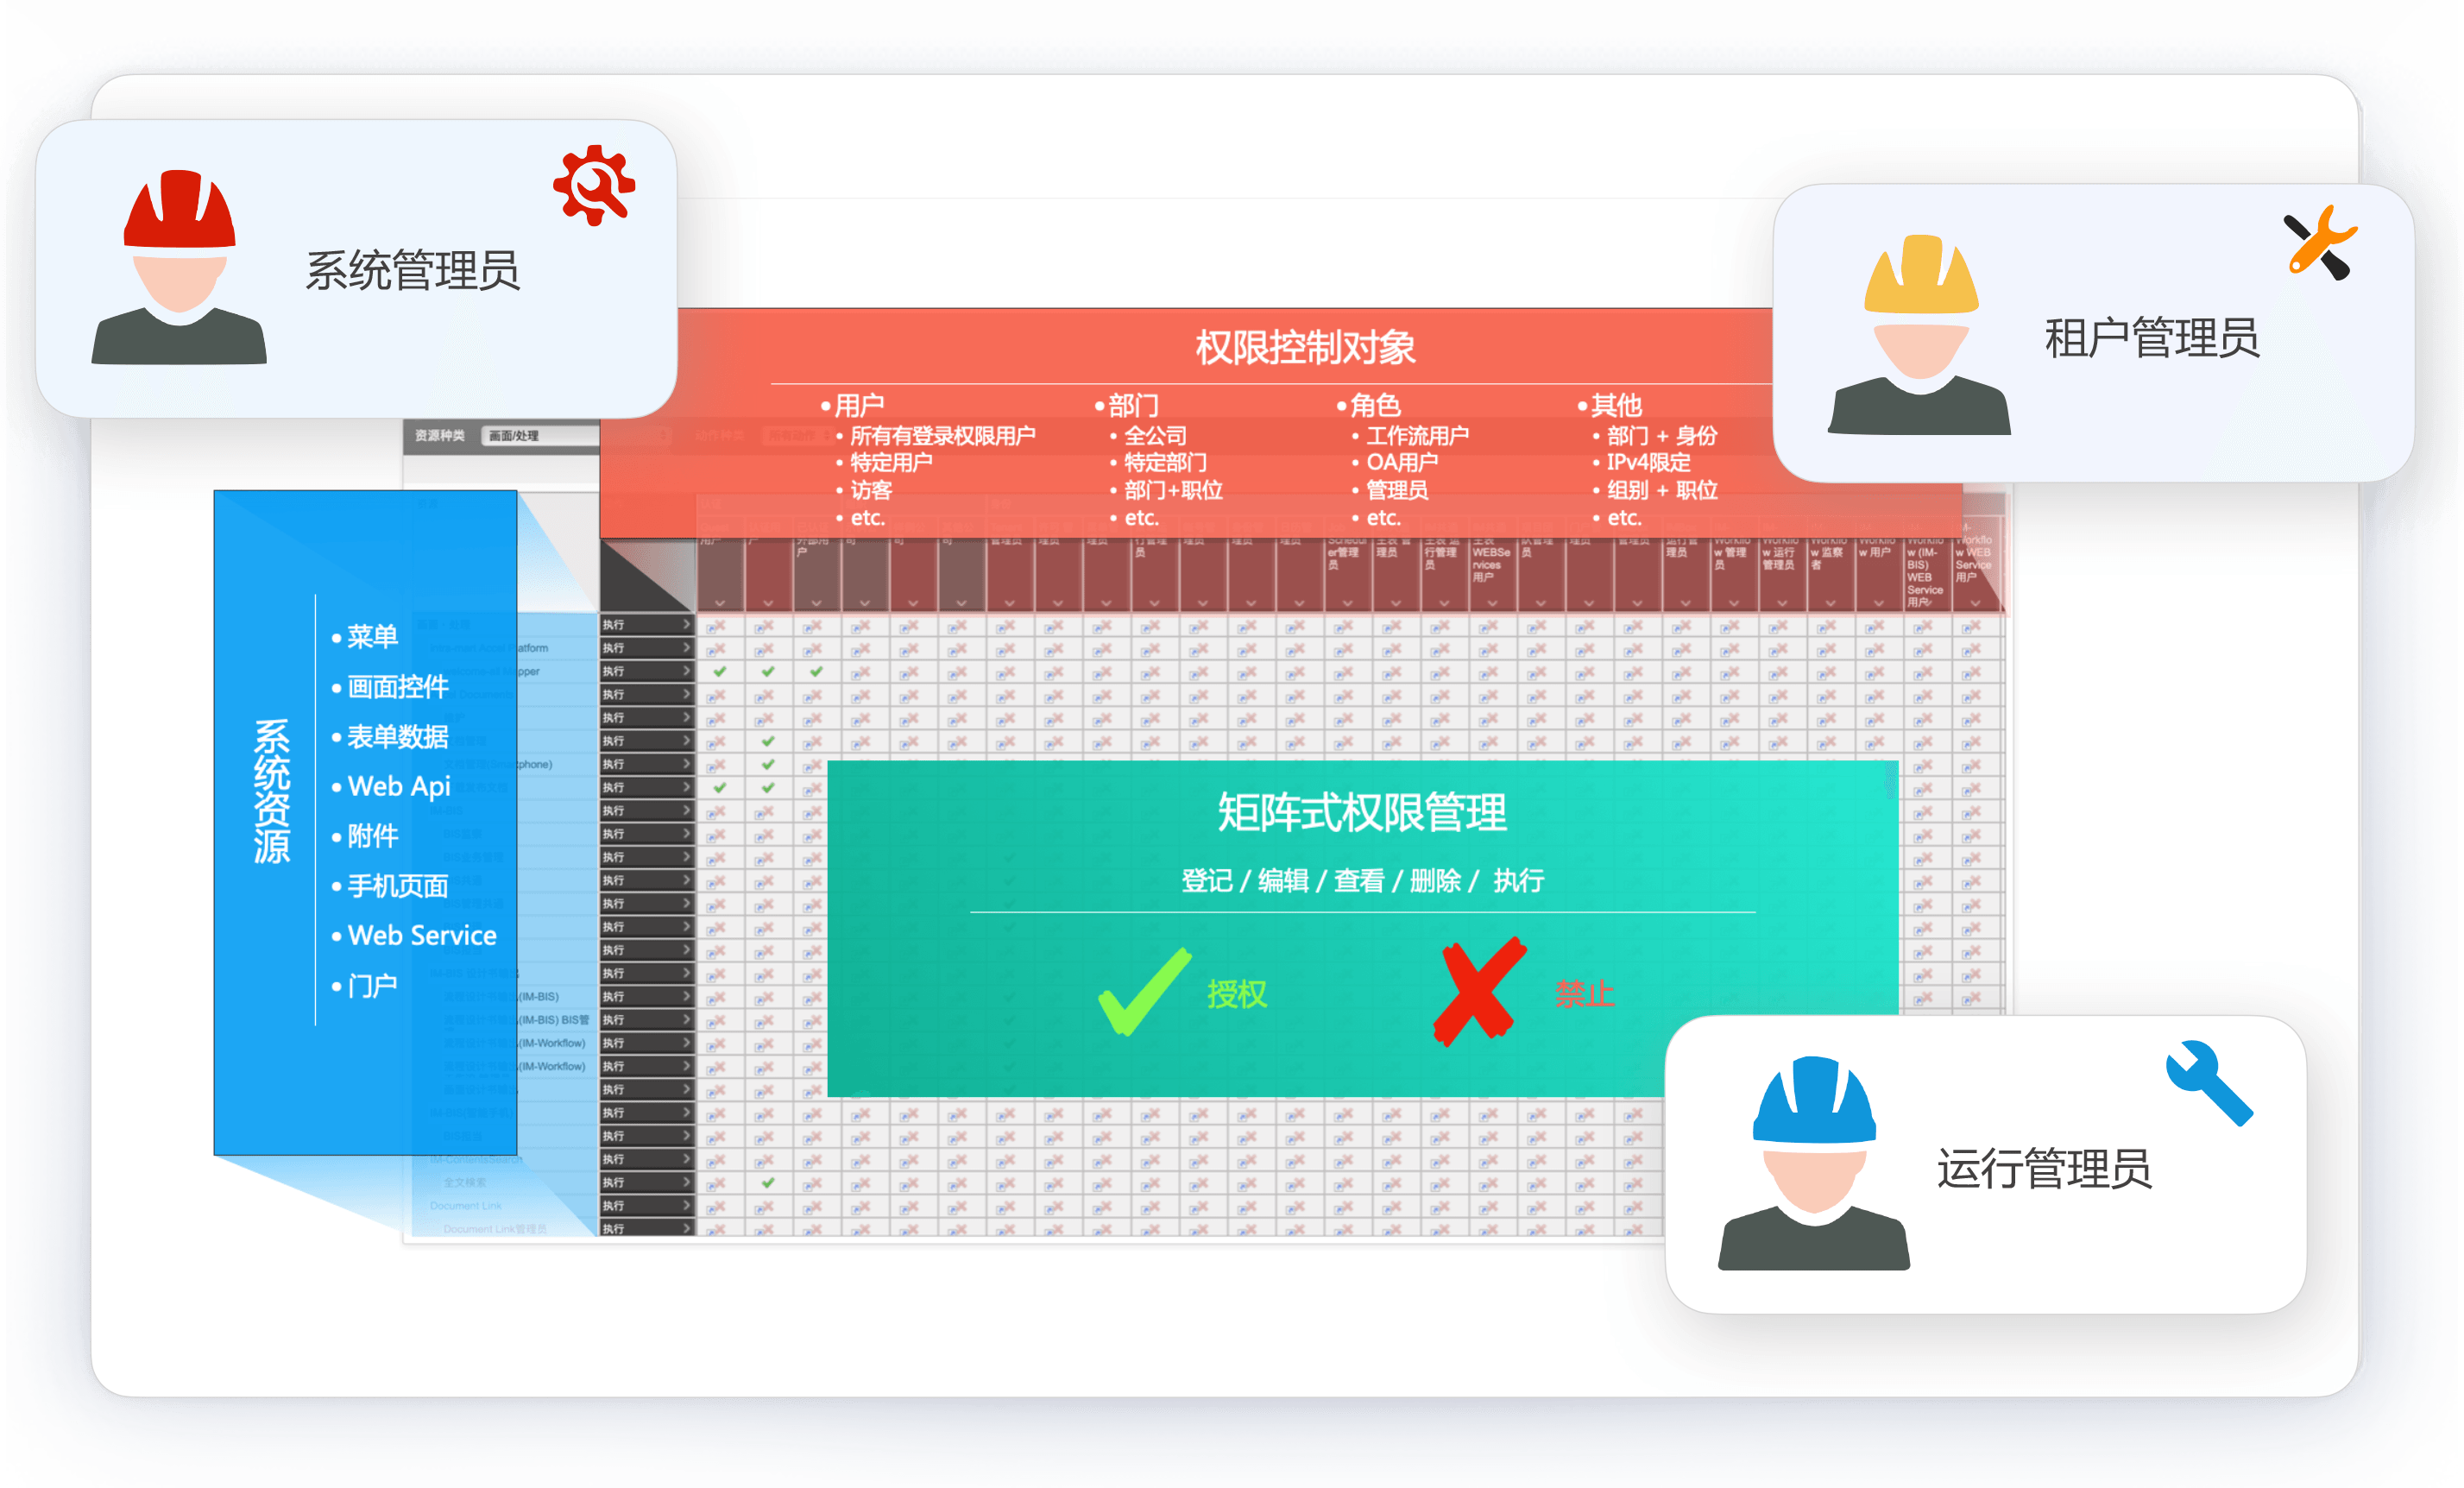This screenshot has height=1488, width=2464.
Task: Click the 矩阵式权限管理 heading
Action: coord(1361,811)
